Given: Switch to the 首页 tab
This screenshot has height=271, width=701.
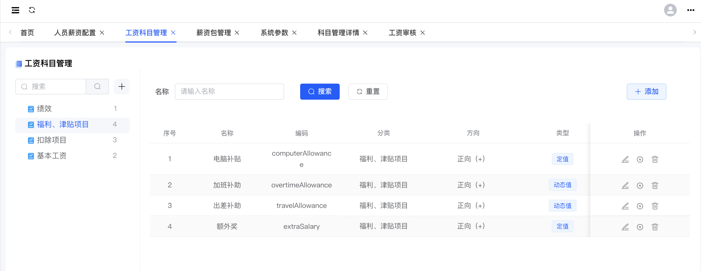Looking at the screenshot, I should point(27,33).
